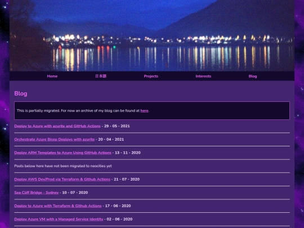The image size is (304, 228).
Task: Open 'Deploy to Azure with Terraform & Github Actions'
Action: (58, 206)
